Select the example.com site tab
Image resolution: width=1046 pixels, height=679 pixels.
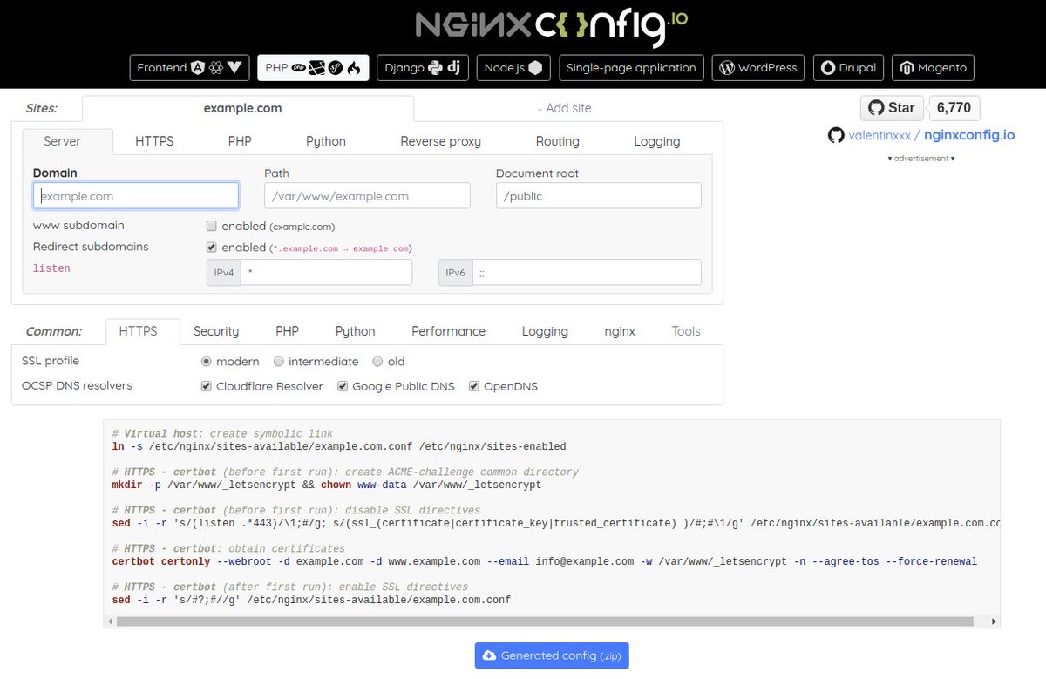tap(248, 108)
